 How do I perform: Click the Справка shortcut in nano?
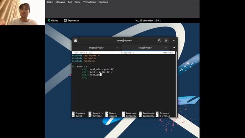tap(78, 113)
